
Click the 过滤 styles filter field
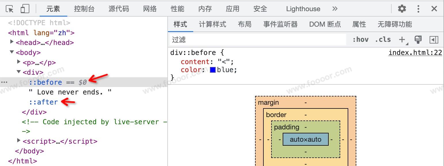257,39
